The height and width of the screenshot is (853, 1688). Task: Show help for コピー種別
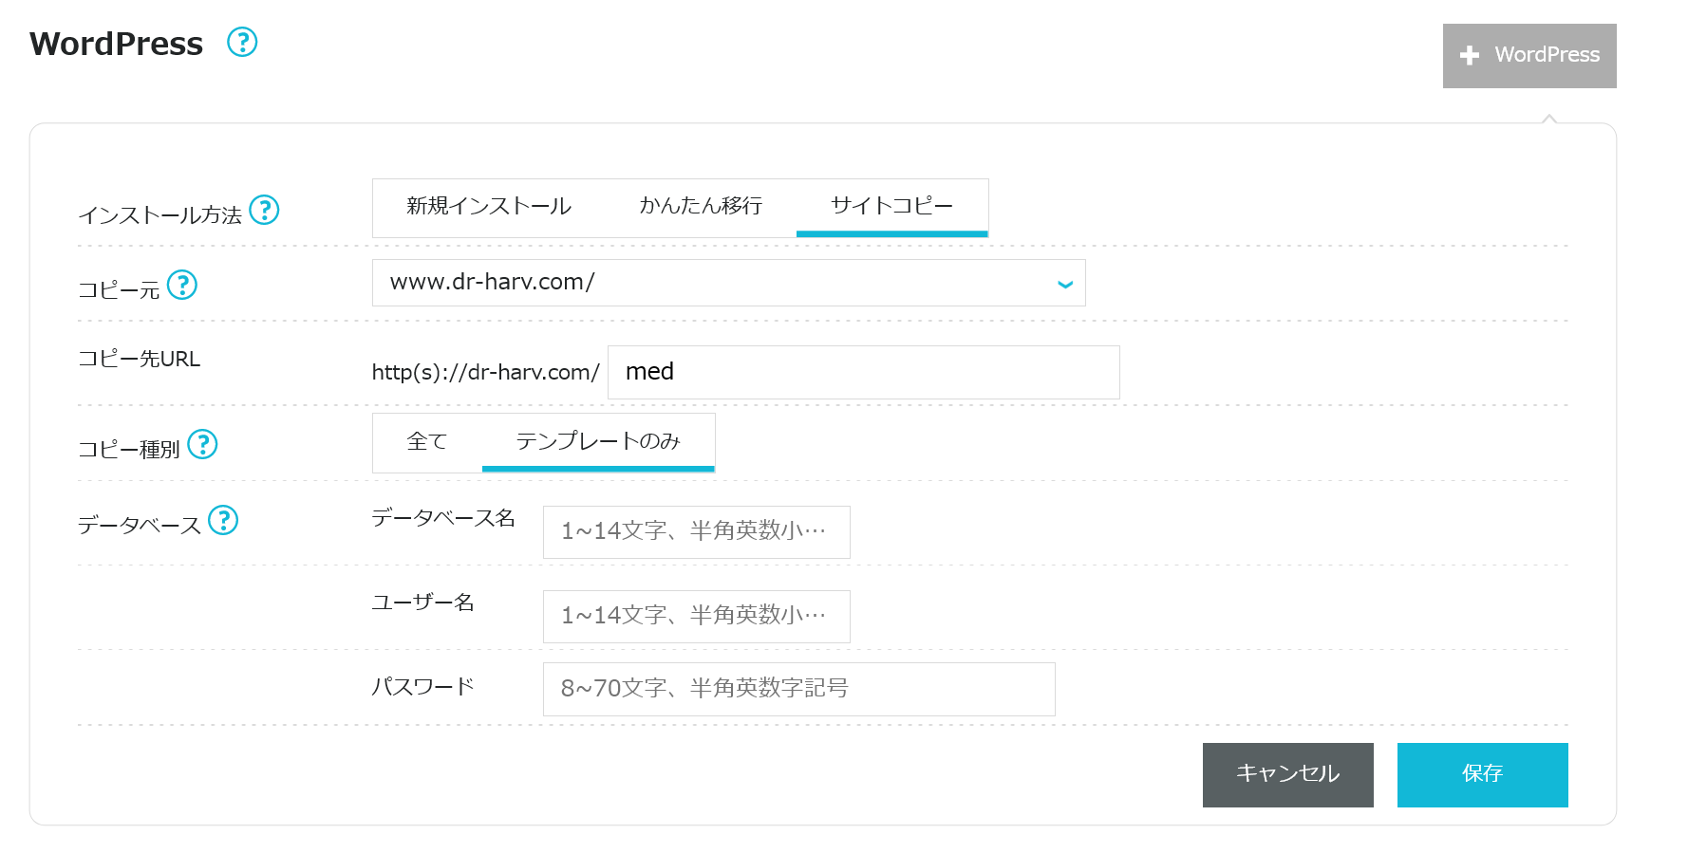[x=202, y=444]
